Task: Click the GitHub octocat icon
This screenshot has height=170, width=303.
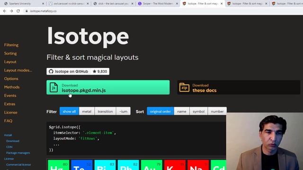Action: 51,71
